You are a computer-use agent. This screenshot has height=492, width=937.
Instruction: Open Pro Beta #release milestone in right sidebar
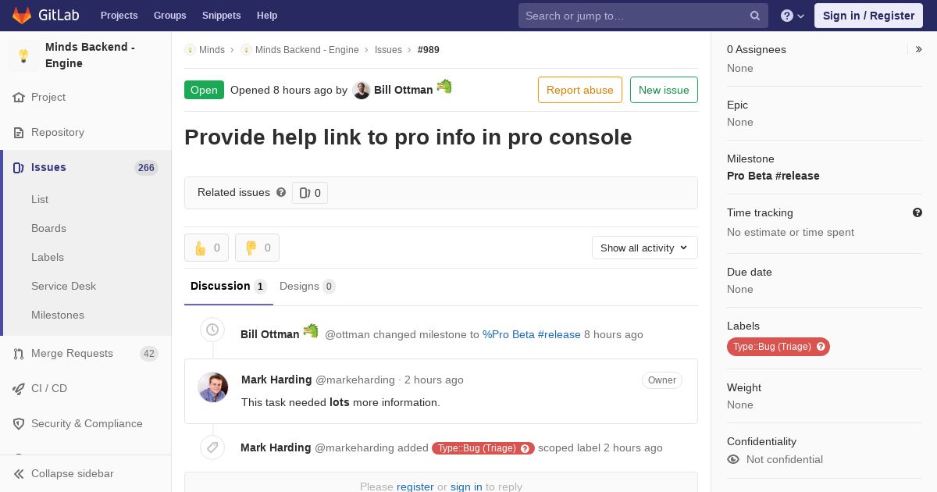[773, 176]
